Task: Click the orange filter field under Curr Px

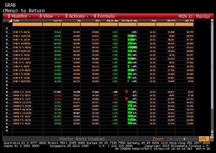Action: point(52,24)
